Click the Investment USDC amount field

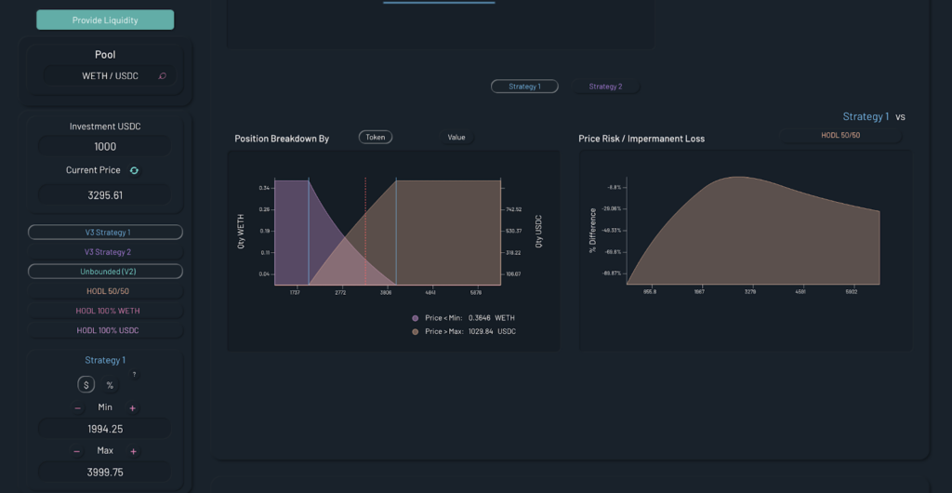(x=105, y=147)
